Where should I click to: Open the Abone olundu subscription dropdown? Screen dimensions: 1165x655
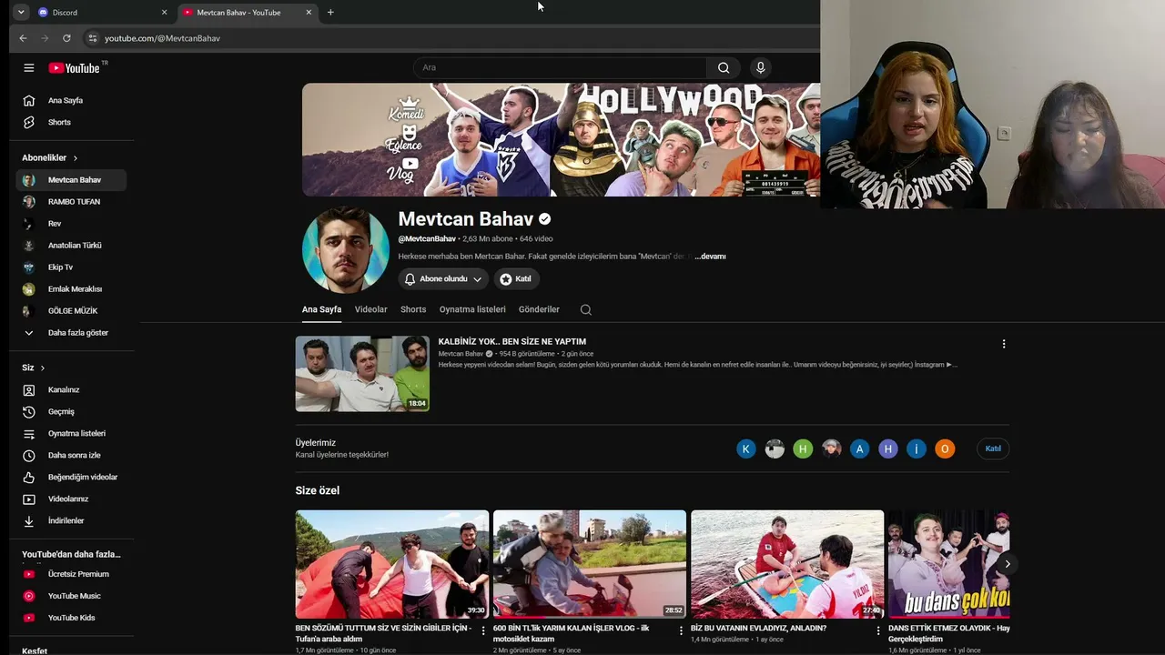tap(443, 279)
